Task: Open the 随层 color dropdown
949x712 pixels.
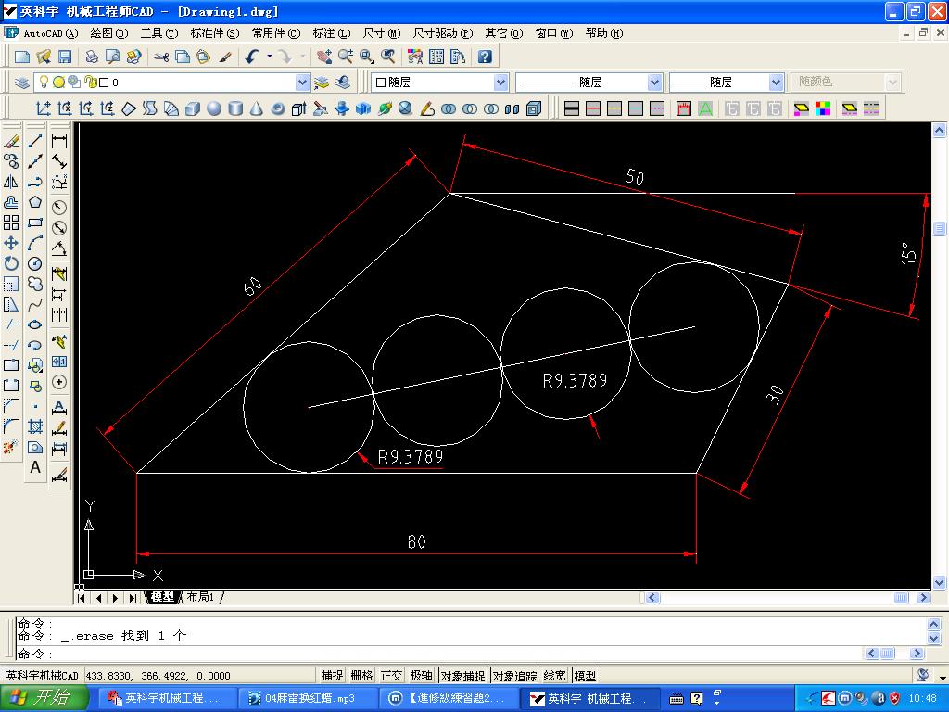Action: (500, 82)
